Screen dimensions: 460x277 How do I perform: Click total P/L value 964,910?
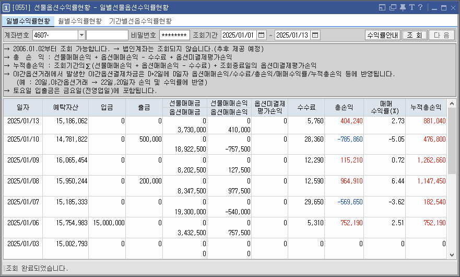(x=351, y=181)
